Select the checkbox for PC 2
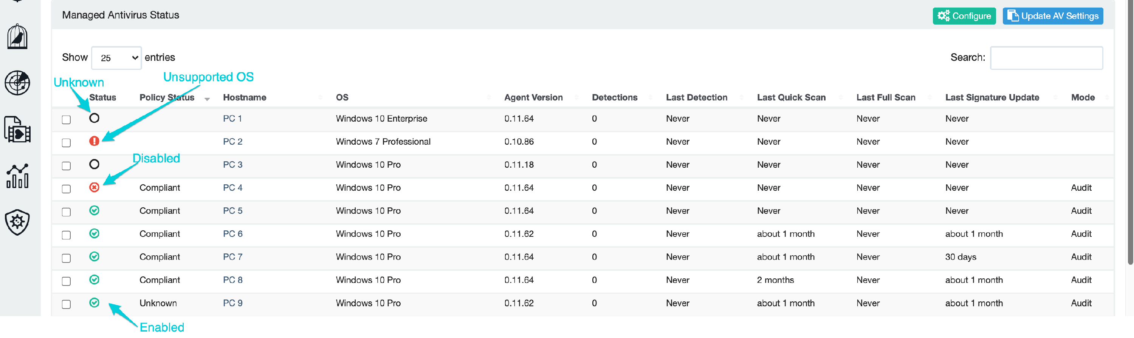 point(67,143)
